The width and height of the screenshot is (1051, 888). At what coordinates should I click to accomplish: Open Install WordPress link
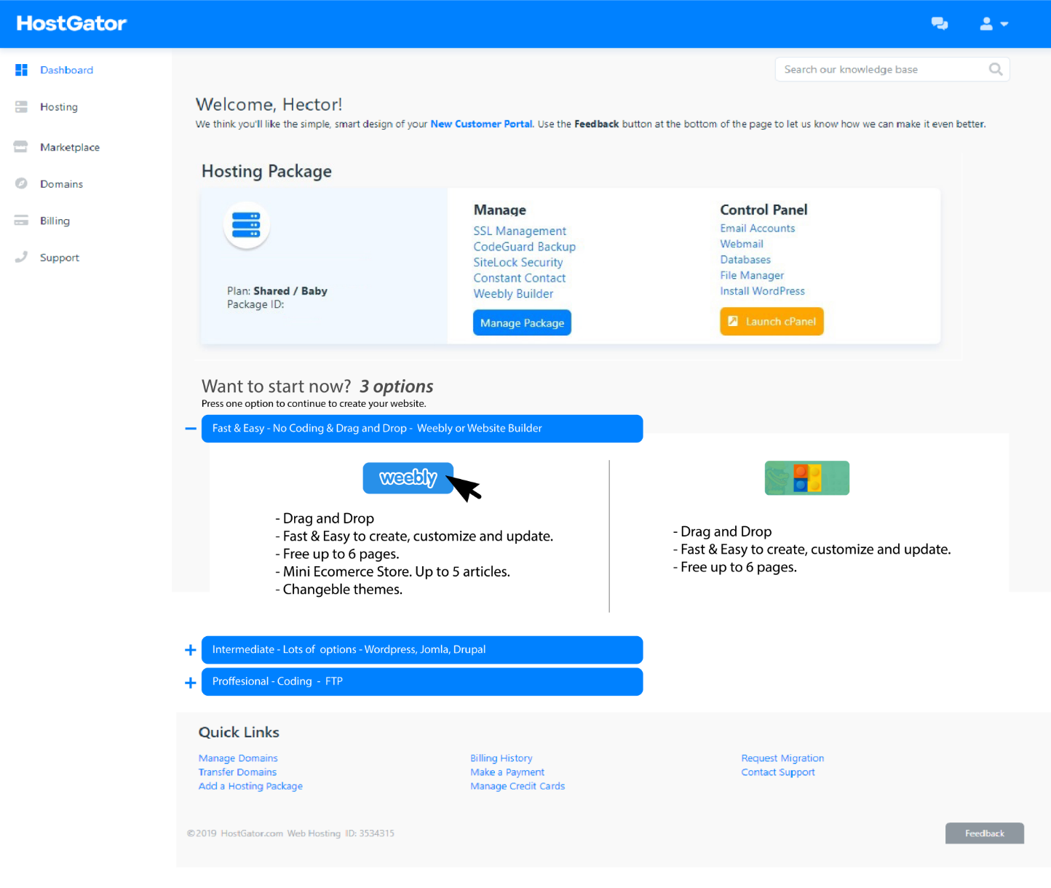[762, 290]
